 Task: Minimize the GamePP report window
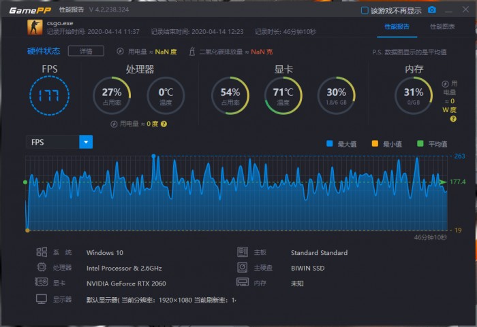coord(448,12)
